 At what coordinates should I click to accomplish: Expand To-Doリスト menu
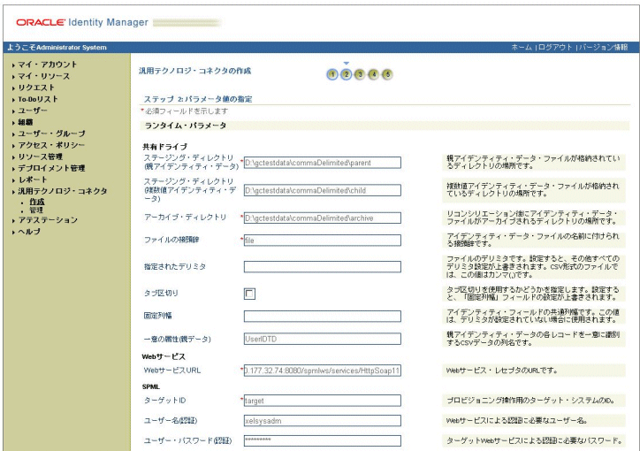pyautogui.click(x=38, y=99)
